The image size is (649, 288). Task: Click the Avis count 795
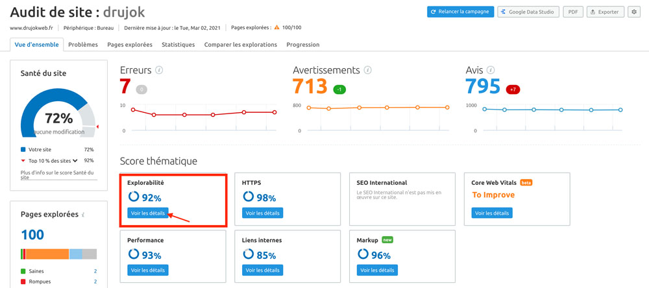(483, 86)
